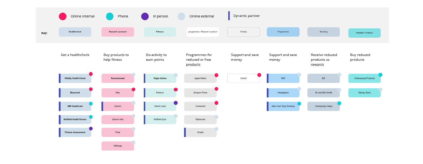This screenshot has height=164, width=423.
Task: Click the Headspace programme card
Action: [283, 93]
